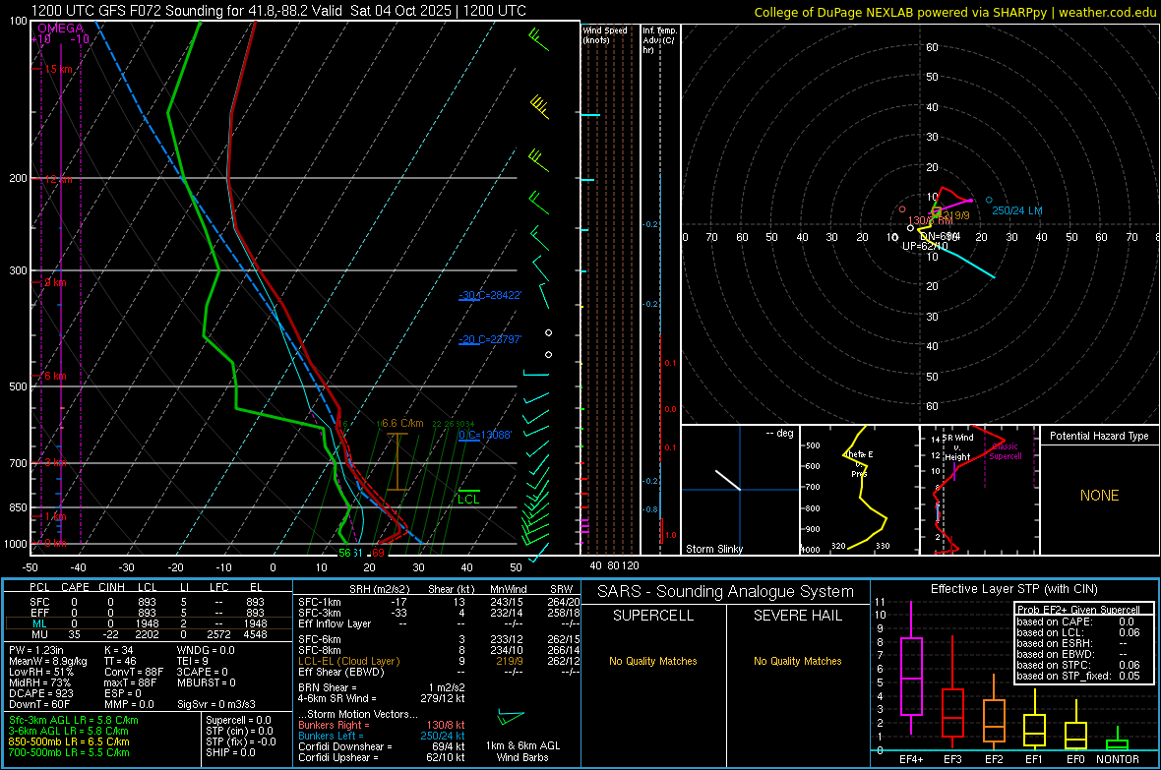Select the -30 C=28422' level label
The image size is (1161, 770).
[x=490, y=295]
